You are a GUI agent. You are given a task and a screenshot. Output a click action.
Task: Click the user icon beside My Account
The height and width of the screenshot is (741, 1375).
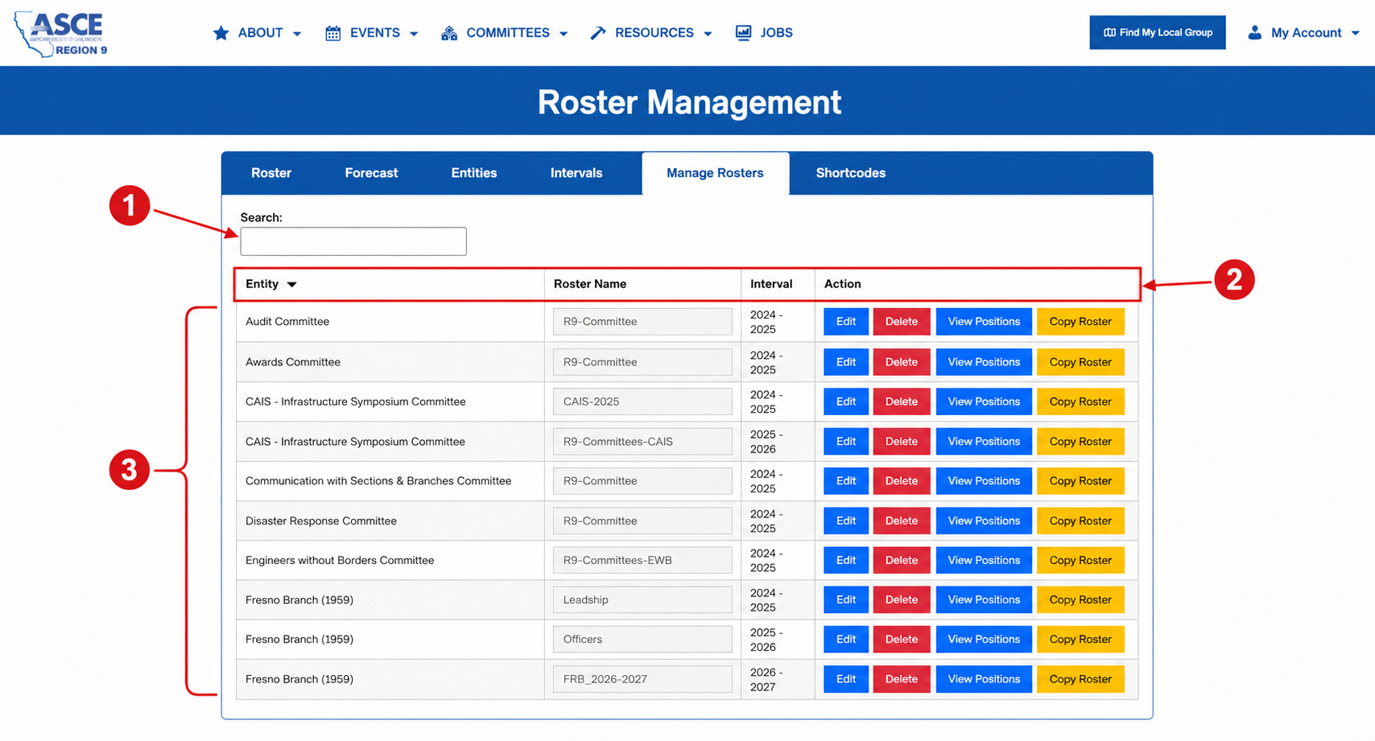point(1254,33)
